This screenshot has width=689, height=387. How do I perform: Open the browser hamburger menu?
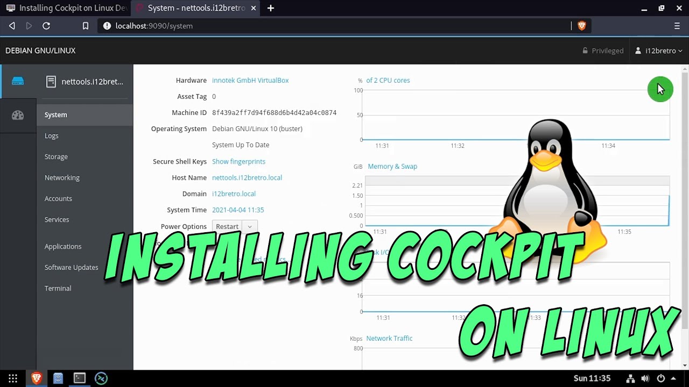(x=677, y=26)
